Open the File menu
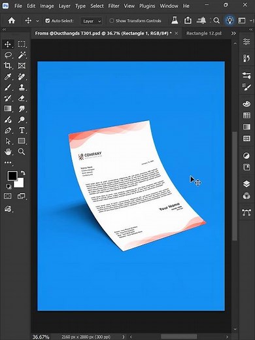 (x=18, y=6)
